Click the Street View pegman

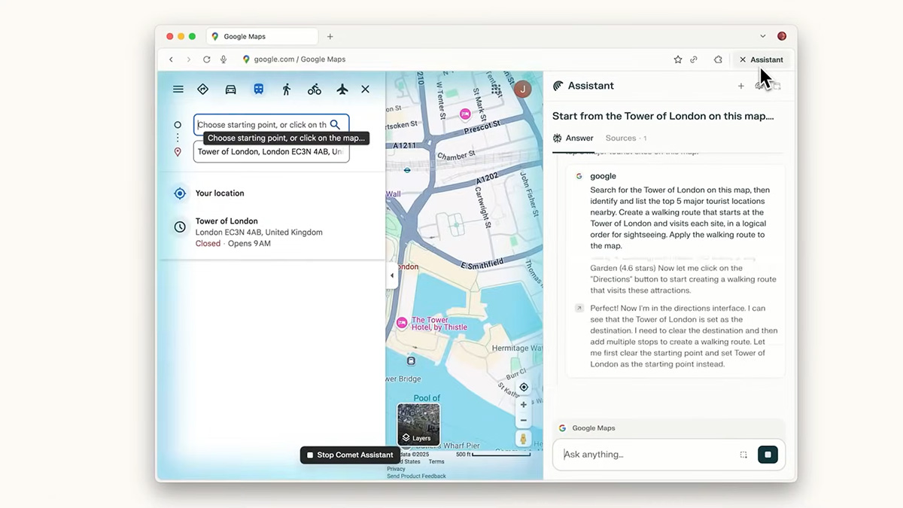tap(524, 439)
